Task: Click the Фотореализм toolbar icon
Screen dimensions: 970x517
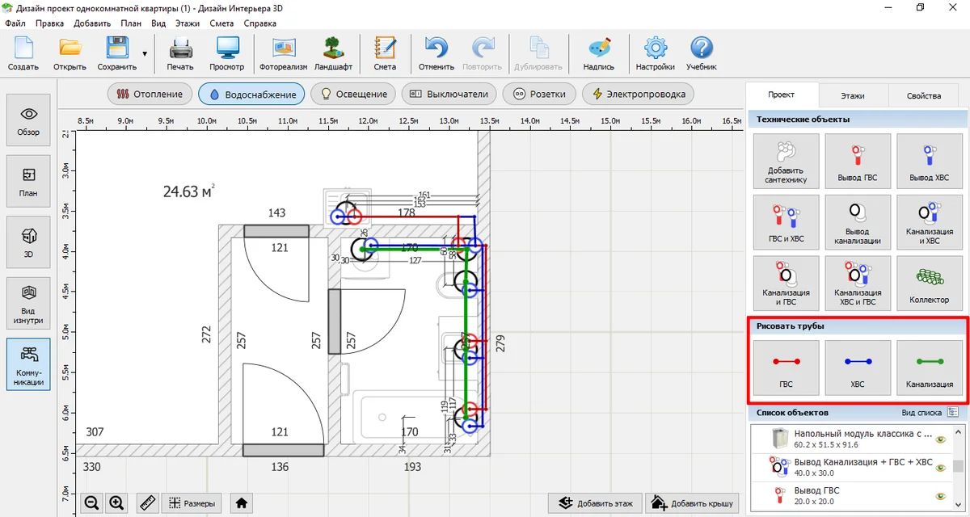Action: tap(282, 54)
